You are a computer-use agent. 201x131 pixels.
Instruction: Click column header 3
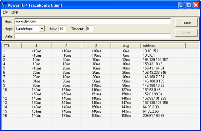(96, 46)
